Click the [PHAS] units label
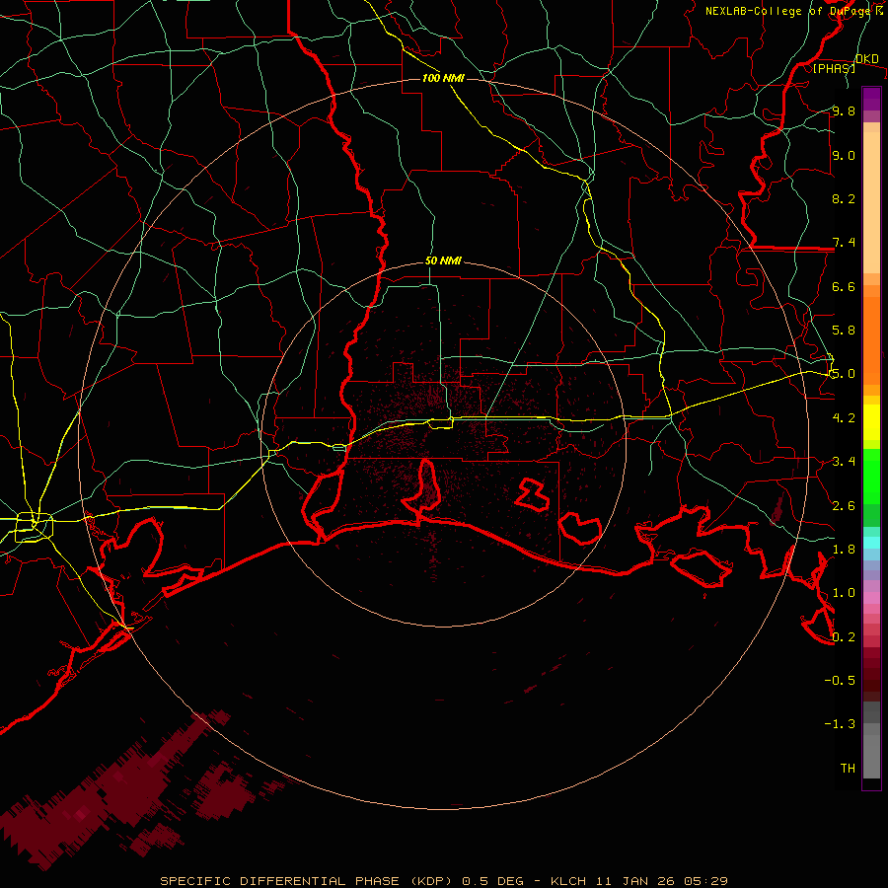The image size is (888, 888). [x=834, y=68]
